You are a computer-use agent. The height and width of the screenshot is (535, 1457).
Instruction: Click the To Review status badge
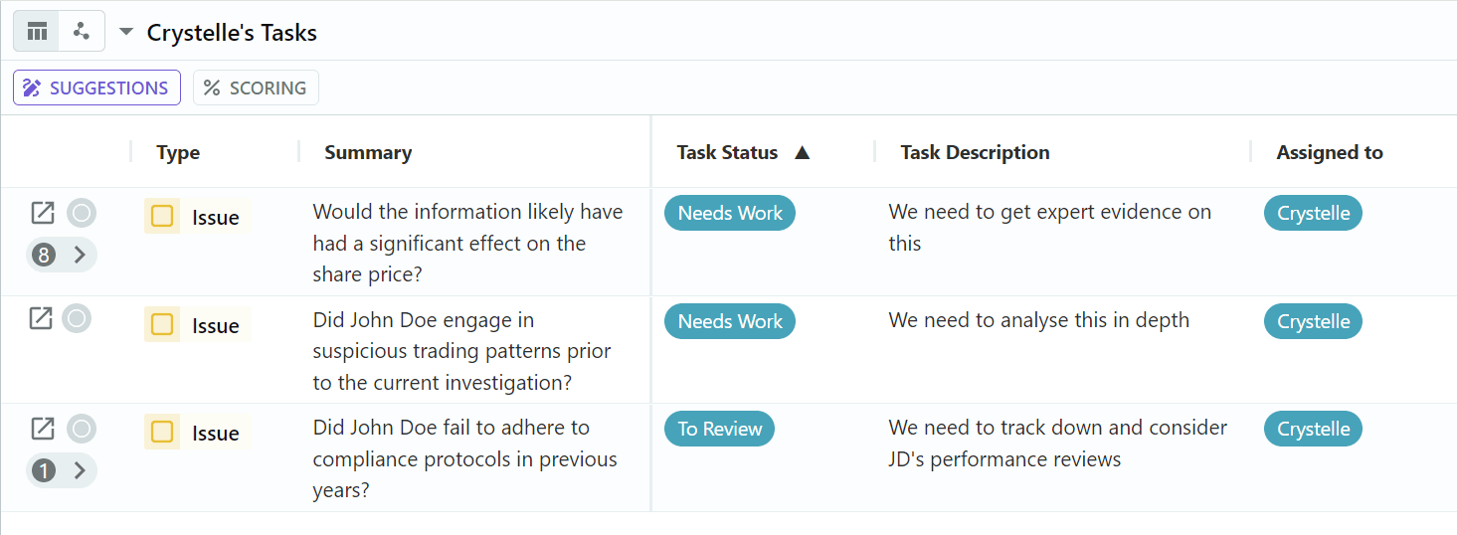(x=719, y=430)
